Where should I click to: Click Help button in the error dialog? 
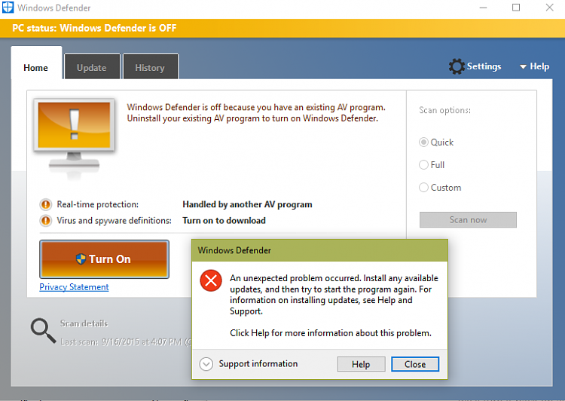(x=361, y=364)
